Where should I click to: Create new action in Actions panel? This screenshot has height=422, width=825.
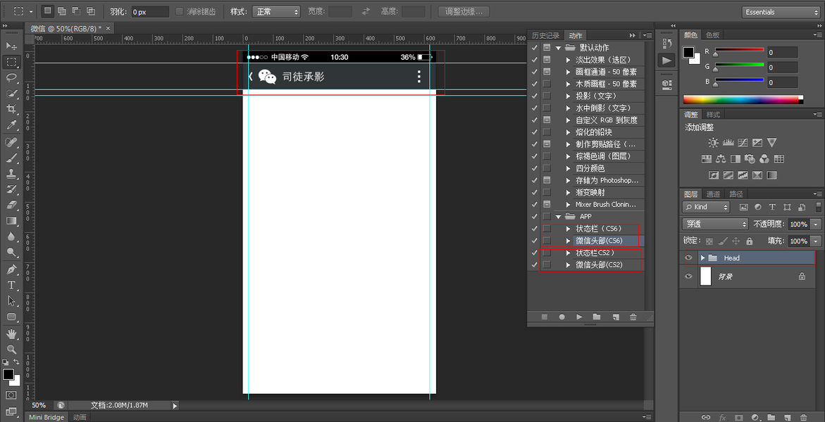pyautogui.click(x=615, y=317)
